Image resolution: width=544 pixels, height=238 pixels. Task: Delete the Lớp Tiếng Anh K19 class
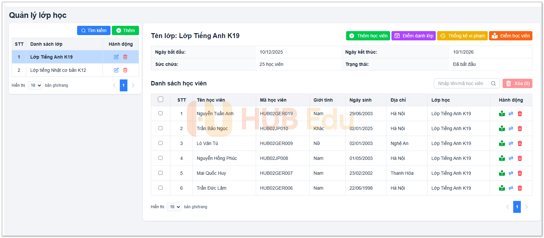point(125,57)
